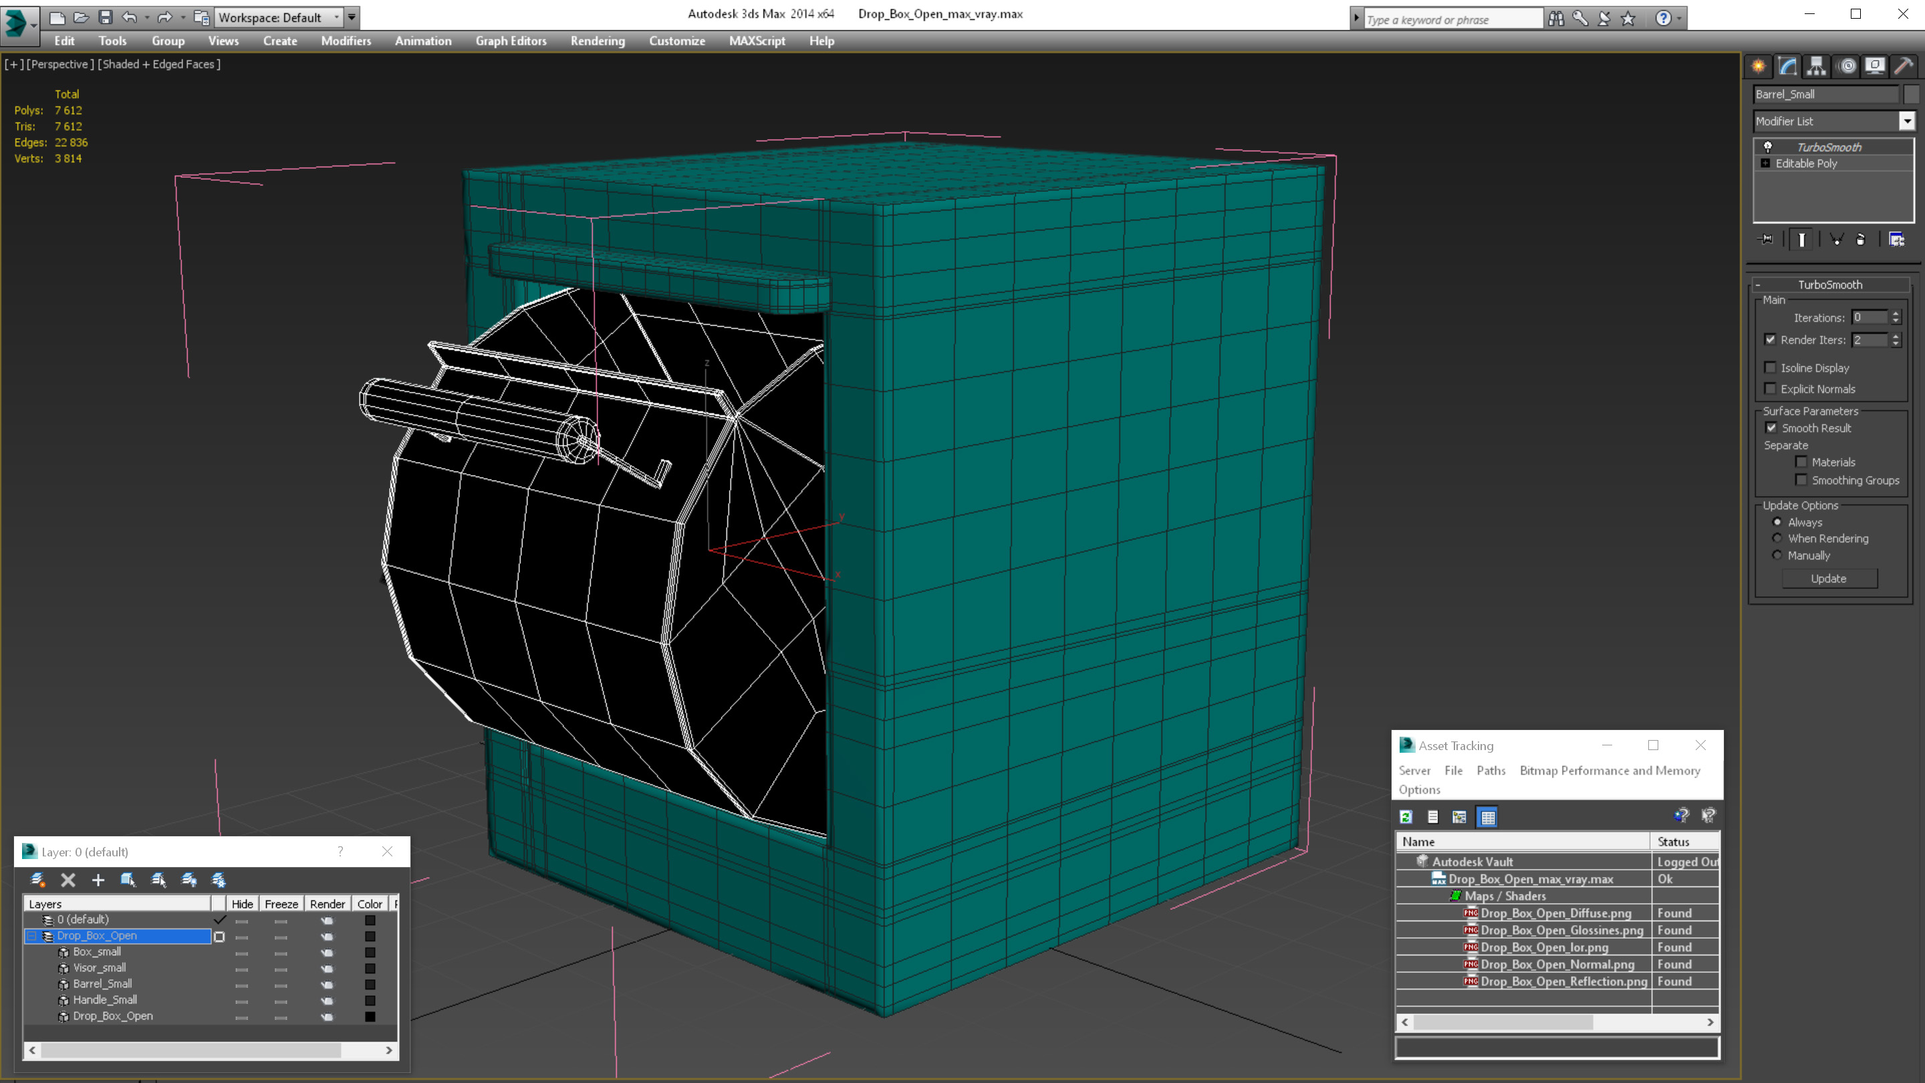The height and width of the screenshot is (1083, 1925).
Task: Enable Separate by Smoothing Groups checkbox
Action: 1801,480
